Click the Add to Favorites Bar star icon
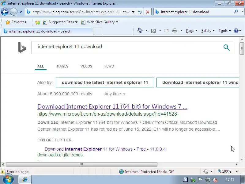 [x=37, y=22]
